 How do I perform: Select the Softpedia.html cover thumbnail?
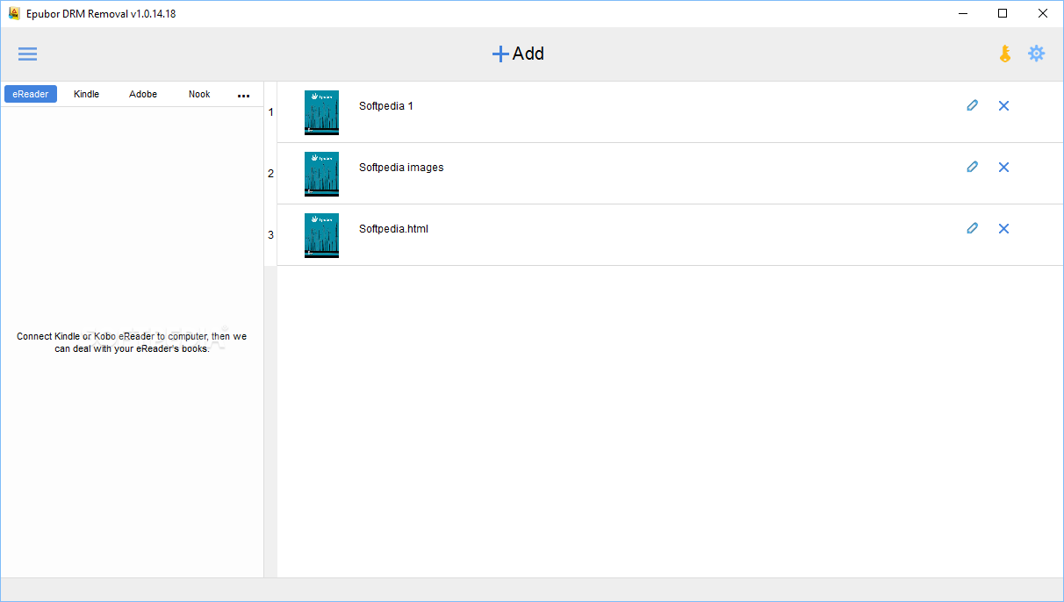[x=321, y=235]
